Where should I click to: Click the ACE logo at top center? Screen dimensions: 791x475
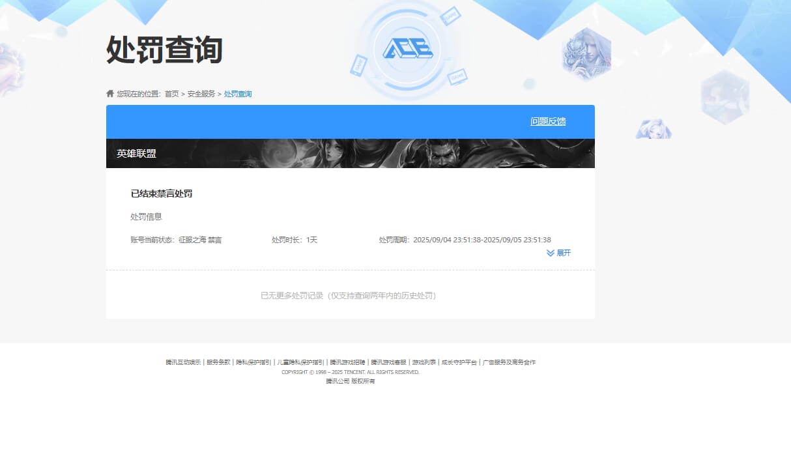(x=407, y=49)
